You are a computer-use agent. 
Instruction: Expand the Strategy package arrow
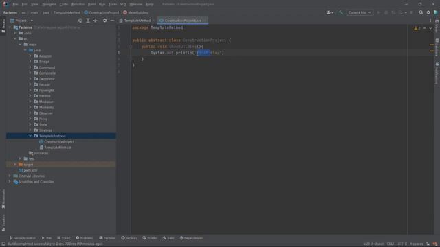point(30,130)
